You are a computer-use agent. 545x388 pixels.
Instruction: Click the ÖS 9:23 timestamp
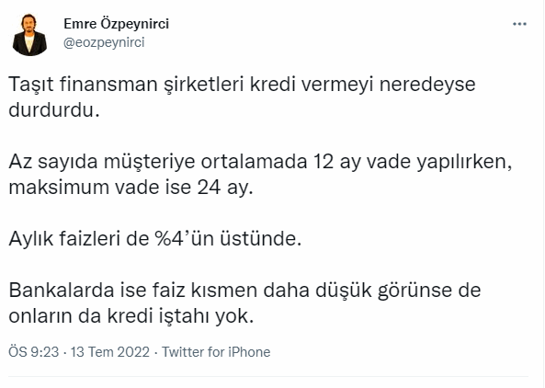[x=34, y=352]
